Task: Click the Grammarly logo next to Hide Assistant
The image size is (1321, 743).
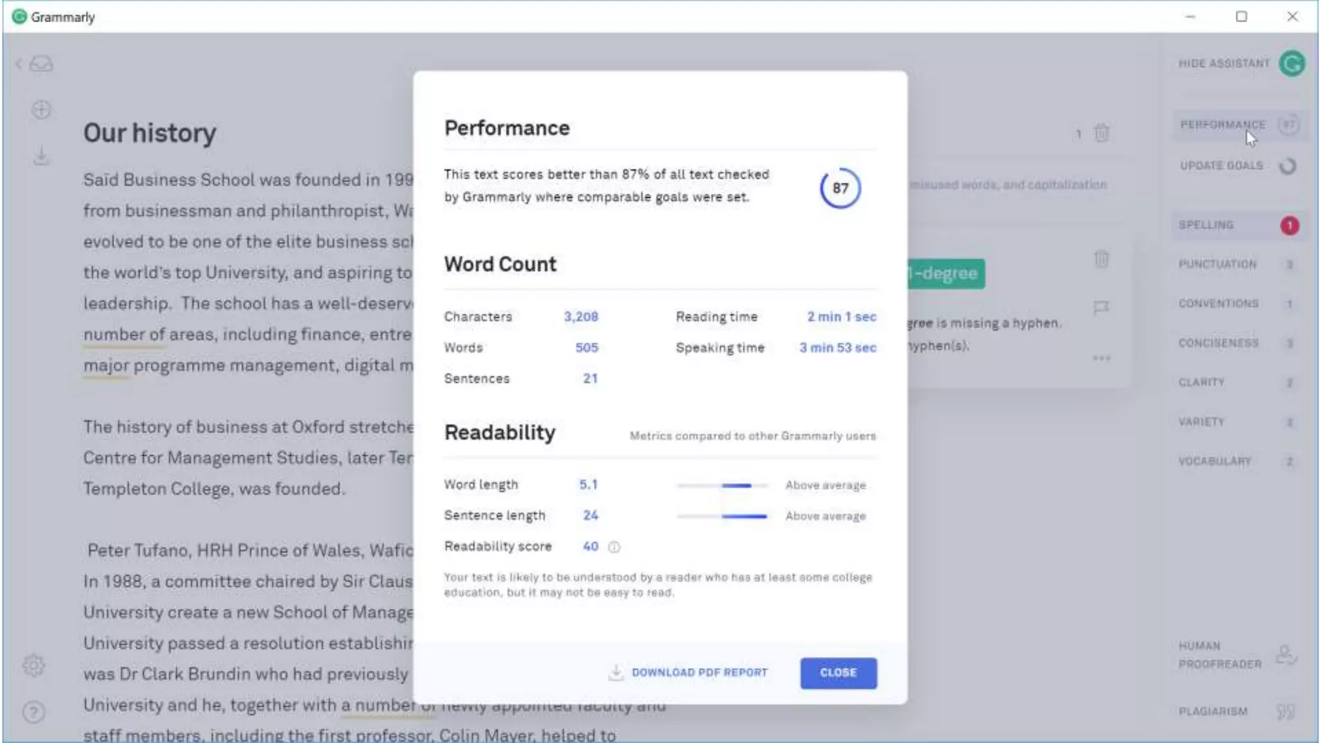Action: point(1292,63)
